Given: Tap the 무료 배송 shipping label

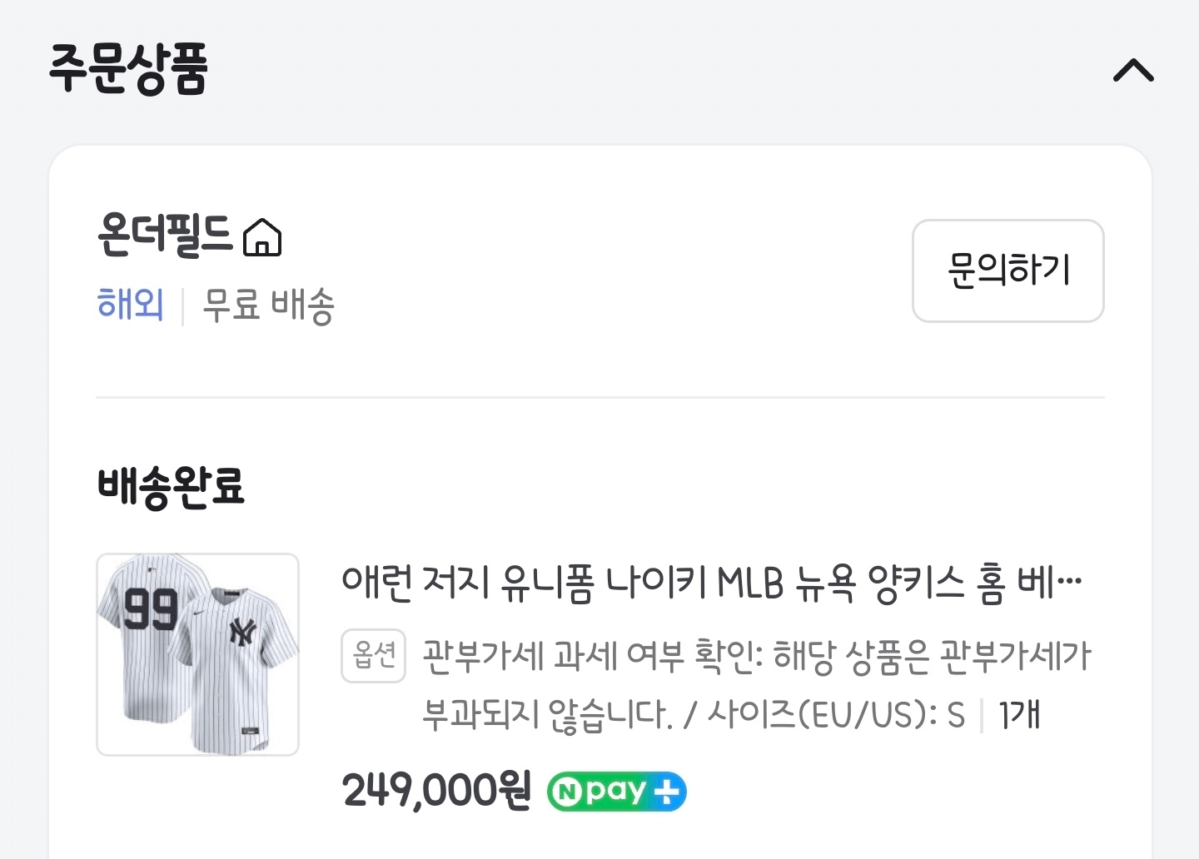Looking at the screenshot, I should point(268,305).
